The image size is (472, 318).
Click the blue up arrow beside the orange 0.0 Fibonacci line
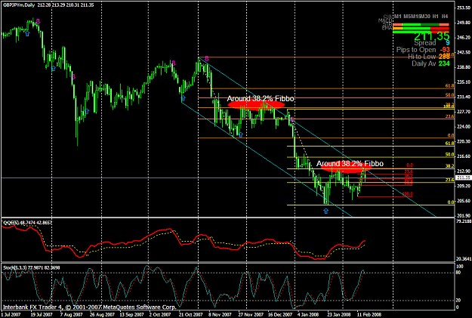240,134
